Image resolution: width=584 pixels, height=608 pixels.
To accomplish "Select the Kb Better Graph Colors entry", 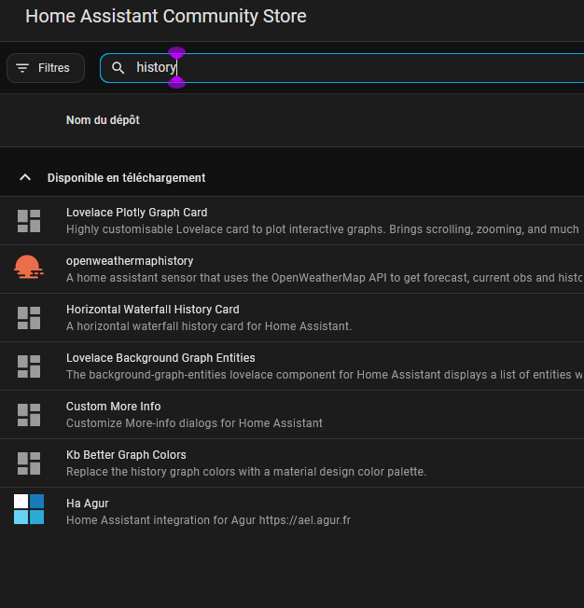I will (292, 463).
